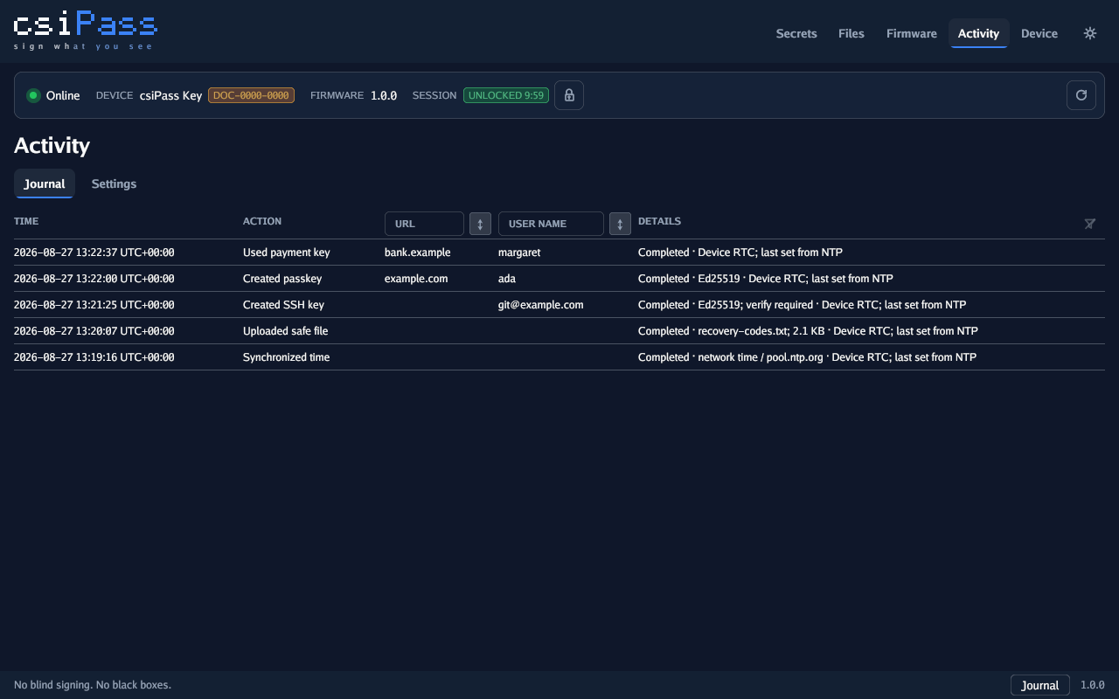
Task: Select the 'Used payment key' row action
Action: pyautogui.click(x=287, y=253)
